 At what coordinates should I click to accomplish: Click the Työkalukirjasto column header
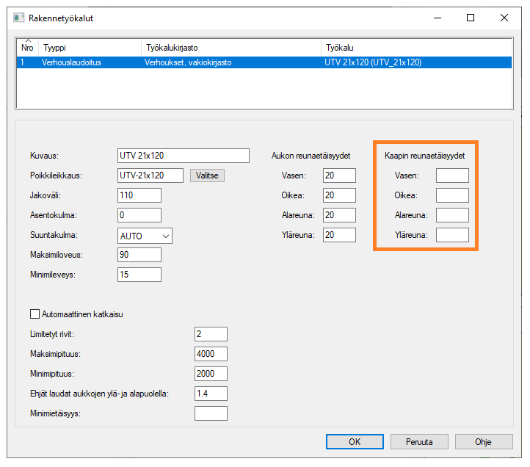point(230,47)
